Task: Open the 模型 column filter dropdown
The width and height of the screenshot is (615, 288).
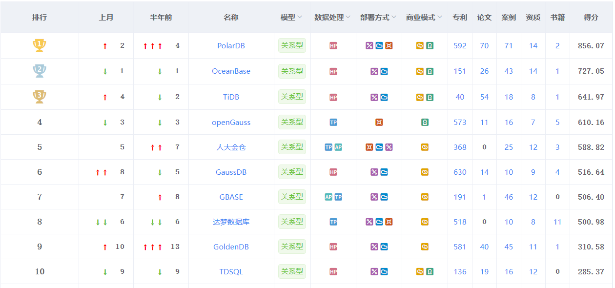Action: point(300,17)
